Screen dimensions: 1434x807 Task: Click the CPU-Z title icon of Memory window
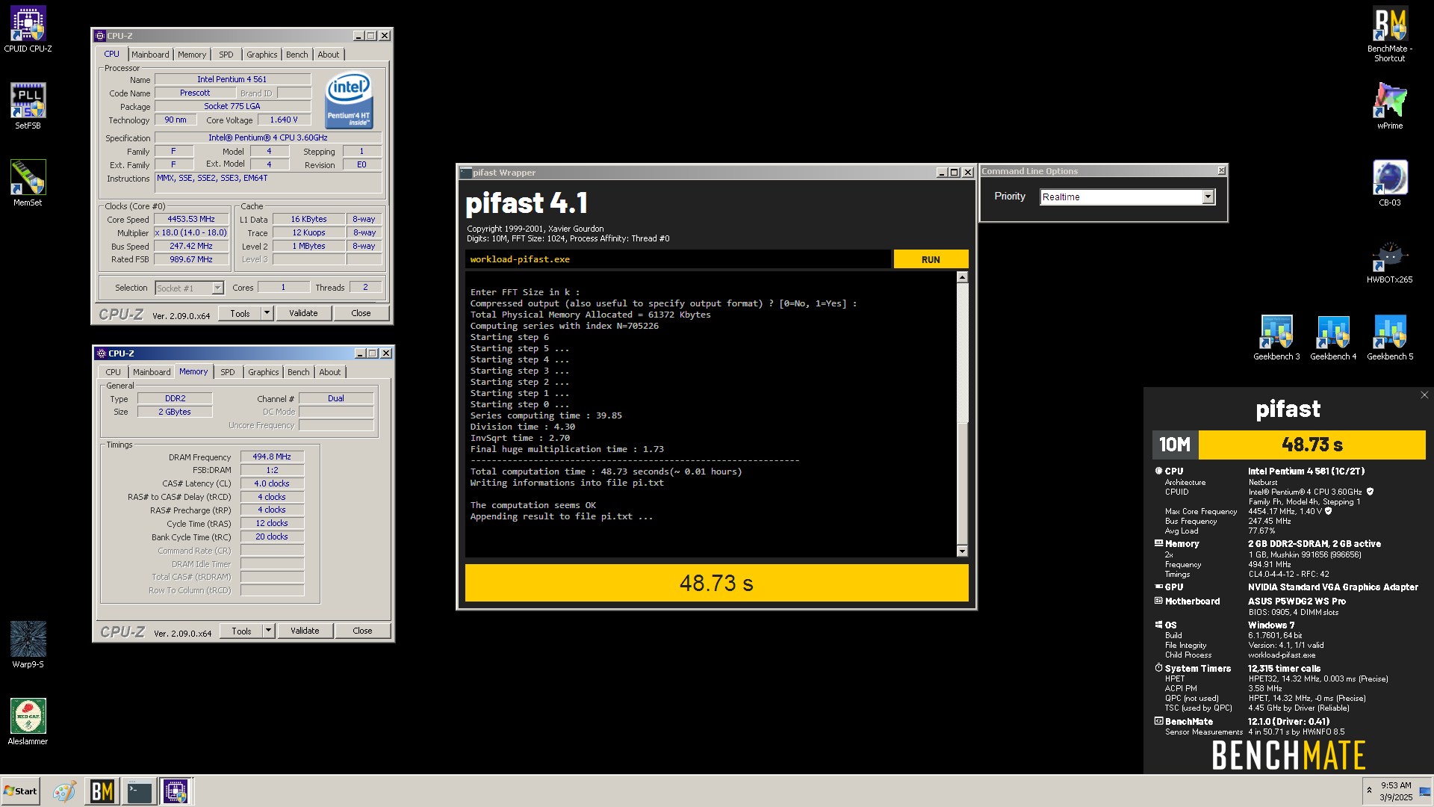pos(102,353)
